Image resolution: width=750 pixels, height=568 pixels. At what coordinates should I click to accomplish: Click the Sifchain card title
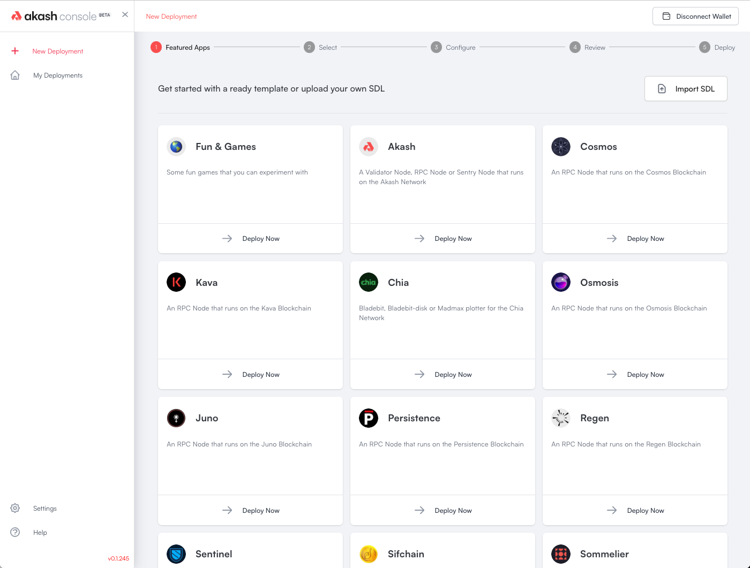pyautogui.click(x=406, y=554)
